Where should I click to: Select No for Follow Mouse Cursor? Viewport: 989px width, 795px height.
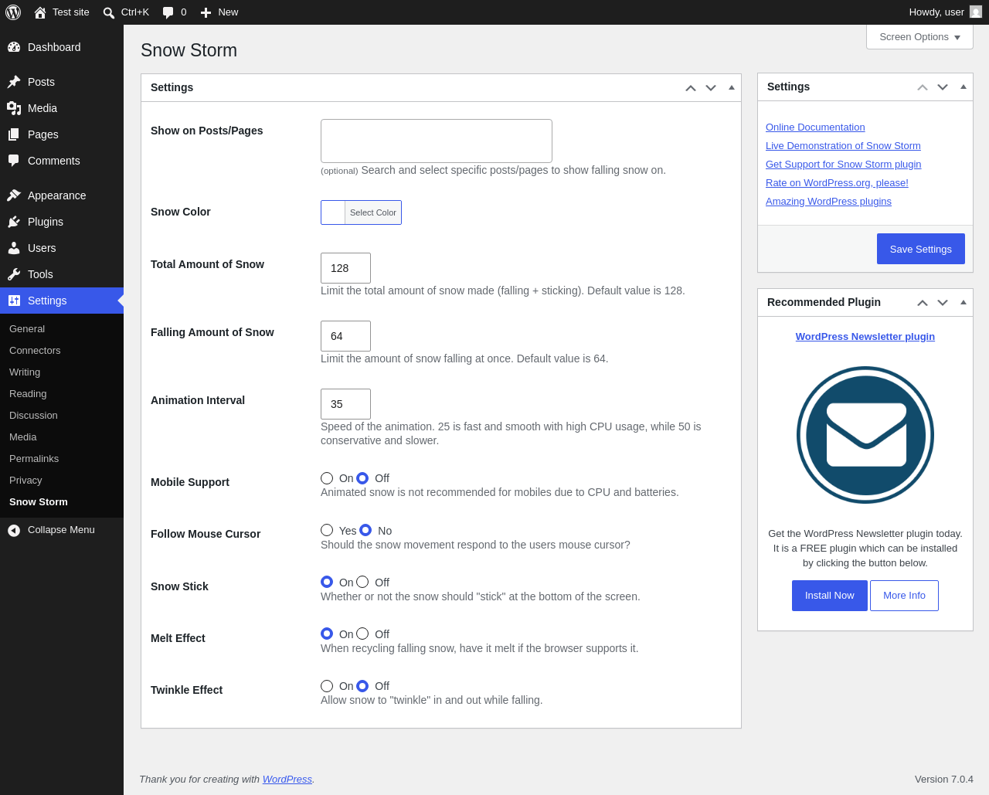click(x=365, y=530)
